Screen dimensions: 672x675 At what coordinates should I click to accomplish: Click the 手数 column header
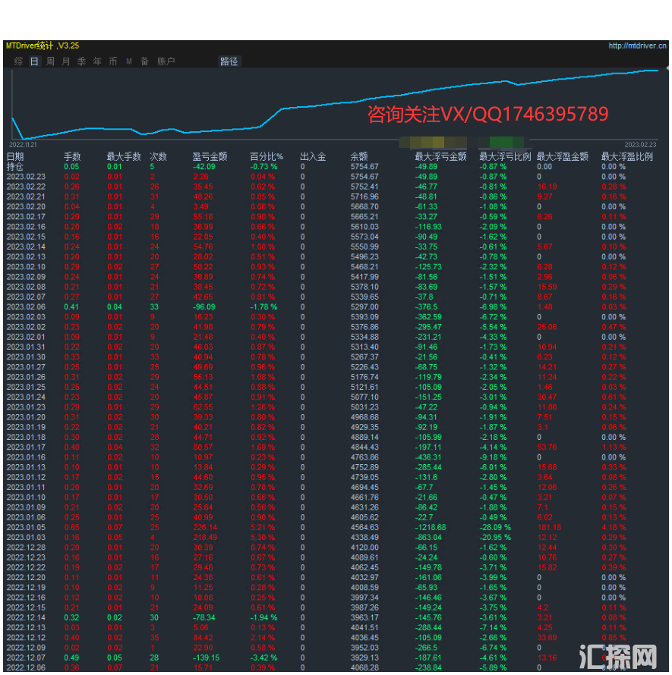pos(72,157)
